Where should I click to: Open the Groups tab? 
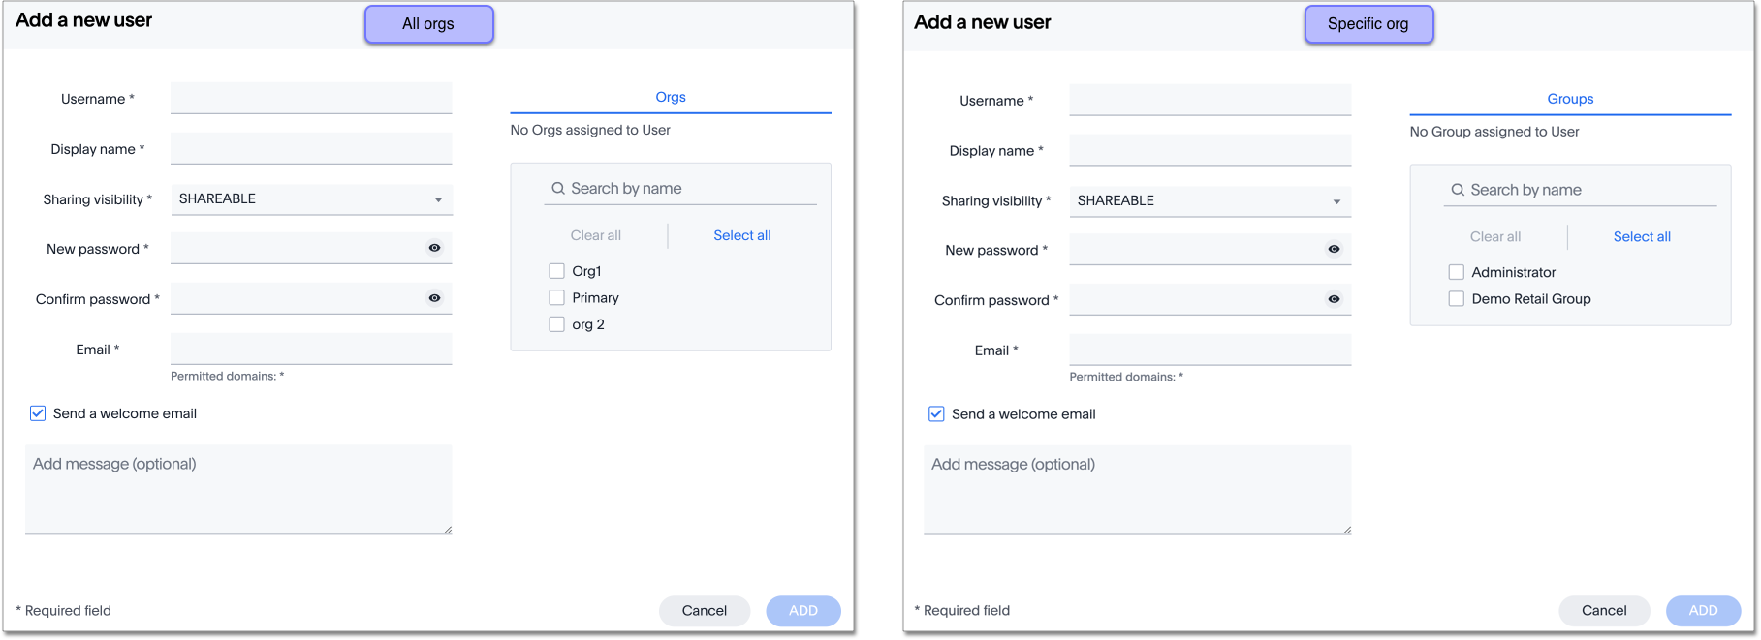coord(1570,99)
